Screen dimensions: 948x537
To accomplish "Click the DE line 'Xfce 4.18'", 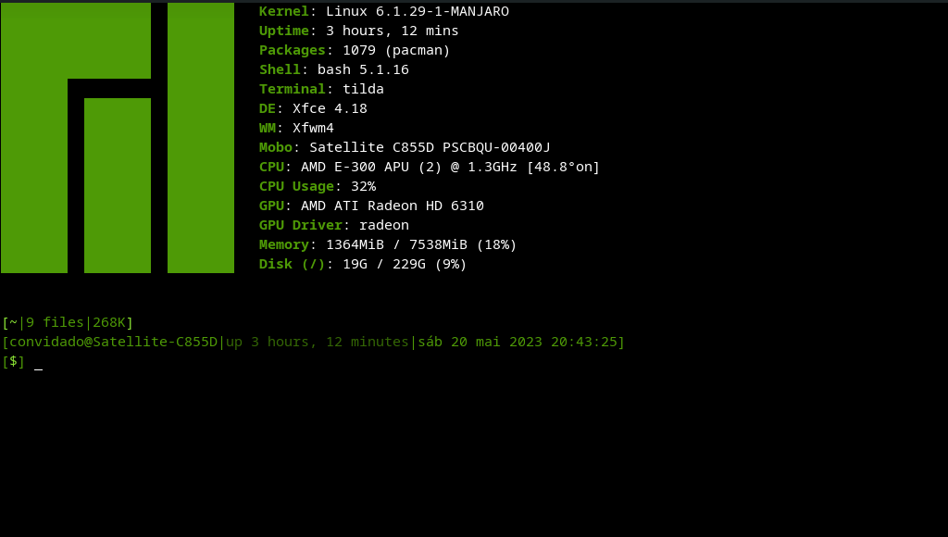I will tap(313, 108).
